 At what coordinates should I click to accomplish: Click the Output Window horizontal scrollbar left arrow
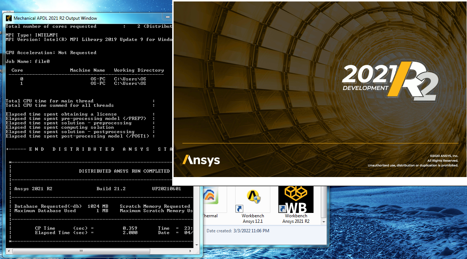pyautogui.click(x=10, y=251)
